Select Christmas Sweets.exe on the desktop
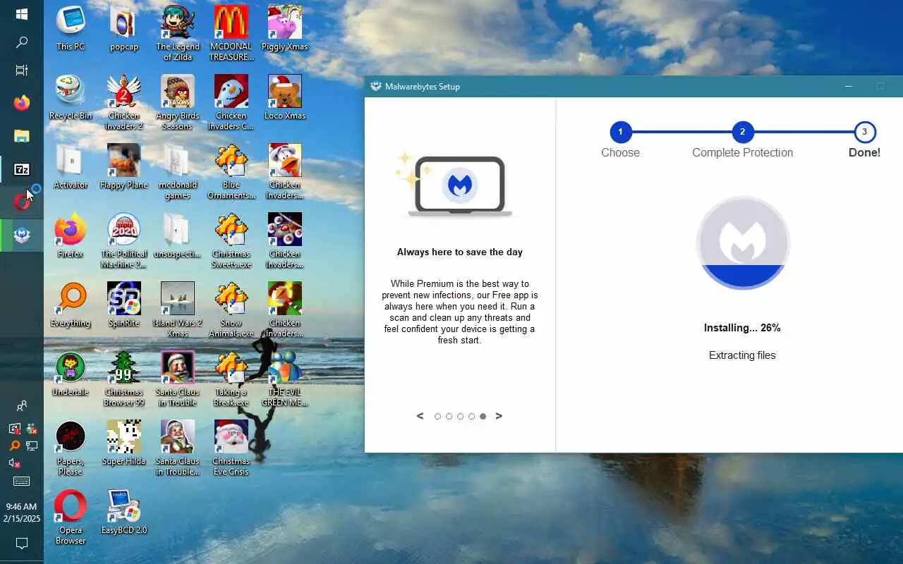The image size is (903, 564). pos(231,241)
